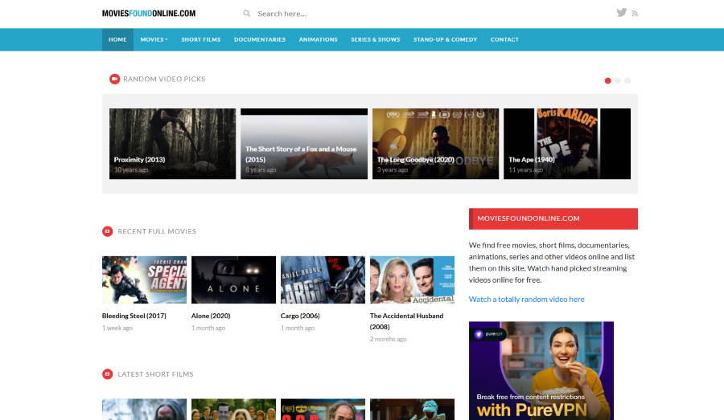Image resolution: width=724 pixels, height=420 pixels.
Task: Open the second short film wedding thumbnail
Action: point(233,410)
